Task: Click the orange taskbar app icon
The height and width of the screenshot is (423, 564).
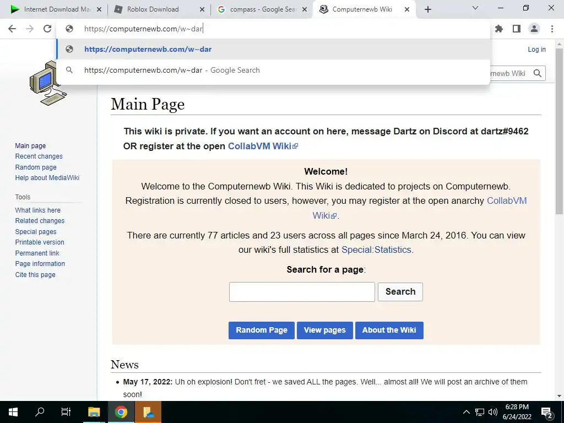Action: (x=148, y=412)
